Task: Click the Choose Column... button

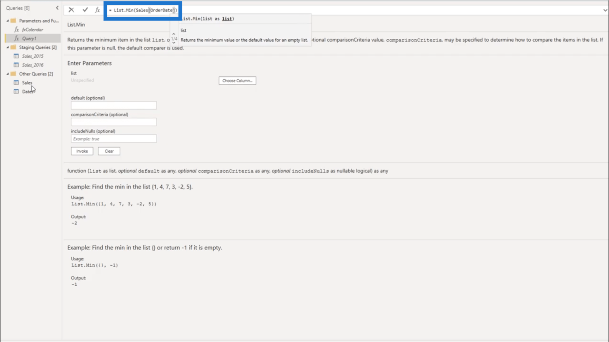Action: (237, 80)
